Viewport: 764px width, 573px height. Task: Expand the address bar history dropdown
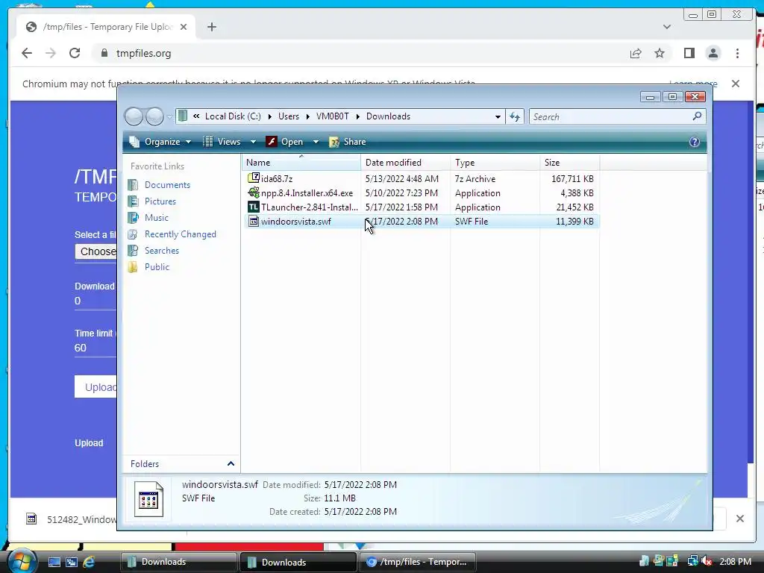coord(498,117)
